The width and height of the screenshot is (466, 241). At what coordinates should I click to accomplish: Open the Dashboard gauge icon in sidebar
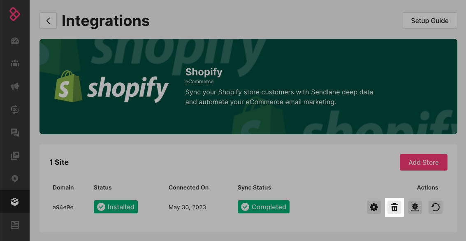click(15, 41)
